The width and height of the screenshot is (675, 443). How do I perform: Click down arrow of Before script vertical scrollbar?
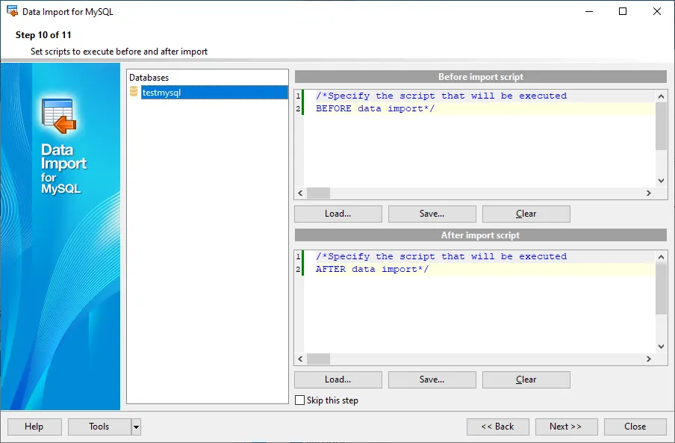tap(662, 181)
